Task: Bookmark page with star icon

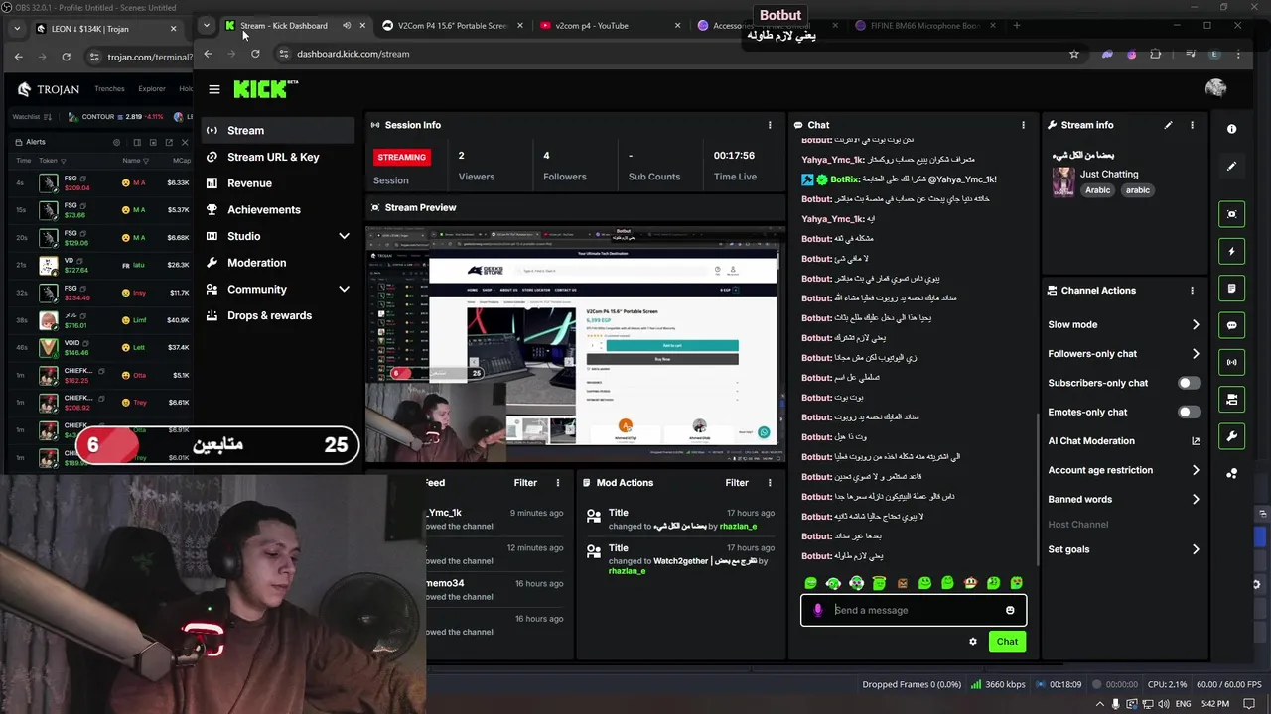Action: coord(1073,54)
